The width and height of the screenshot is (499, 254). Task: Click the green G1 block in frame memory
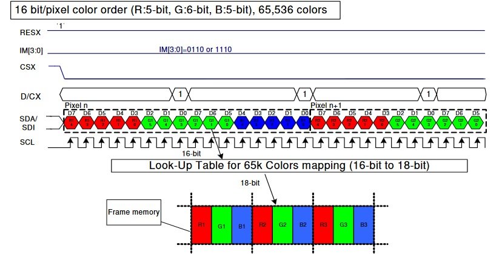pyautogui.click(x=221, y=225)
